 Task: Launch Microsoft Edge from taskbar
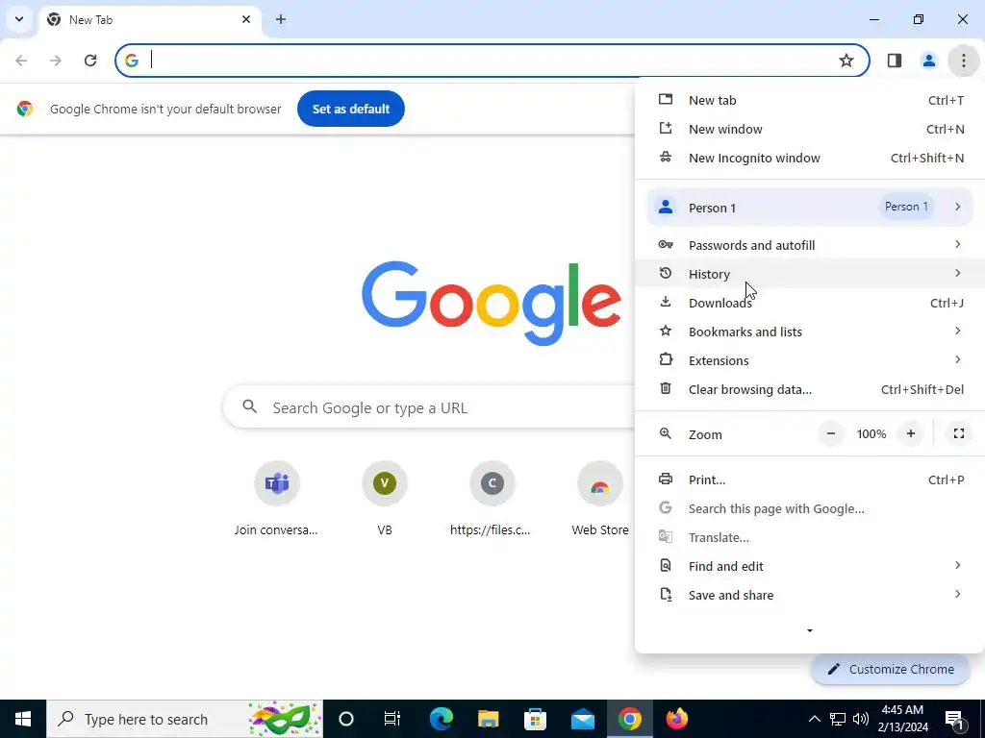pyautogui.click(x=441, y=719)
